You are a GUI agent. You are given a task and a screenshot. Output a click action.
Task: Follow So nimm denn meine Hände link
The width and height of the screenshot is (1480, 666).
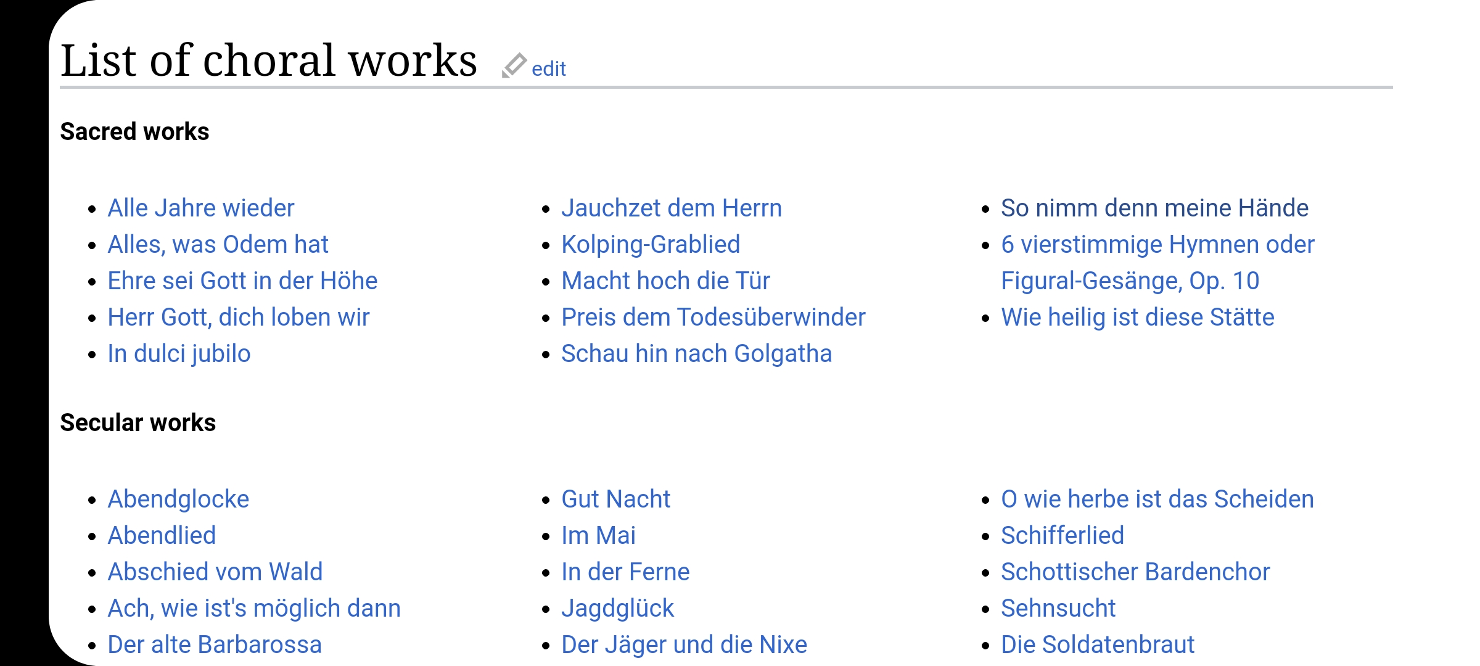[x=1154, y=208]
